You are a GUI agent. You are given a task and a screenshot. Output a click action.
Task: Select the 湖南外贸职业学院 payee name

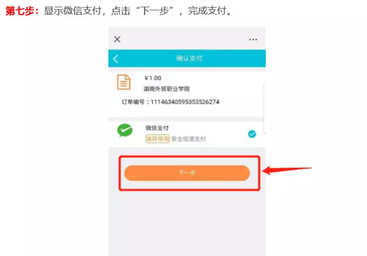[x=167, y=89]
